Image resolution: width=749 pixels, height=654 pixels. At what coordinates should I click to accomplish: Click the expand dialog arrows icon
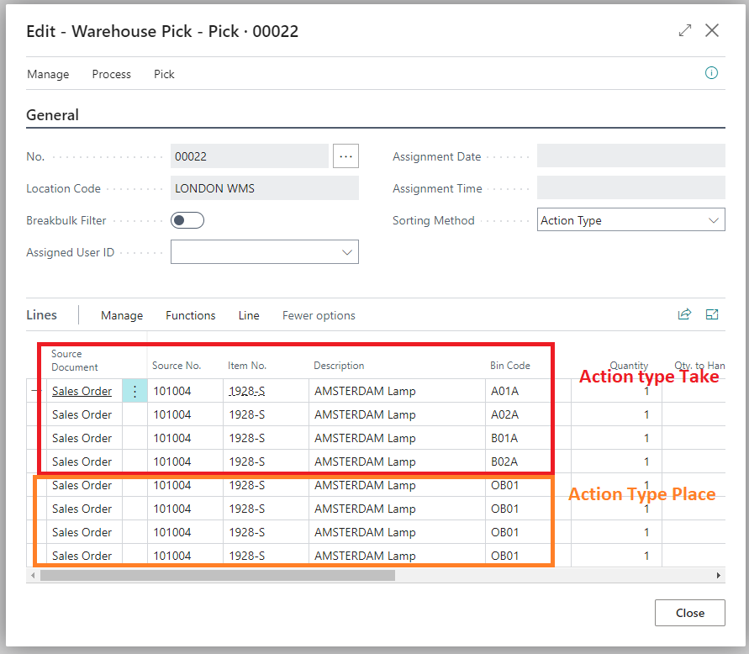(x=685, y=30)
